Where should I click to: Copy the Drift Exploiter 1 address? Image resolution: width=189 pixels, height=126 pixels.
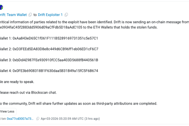(66, 14)
